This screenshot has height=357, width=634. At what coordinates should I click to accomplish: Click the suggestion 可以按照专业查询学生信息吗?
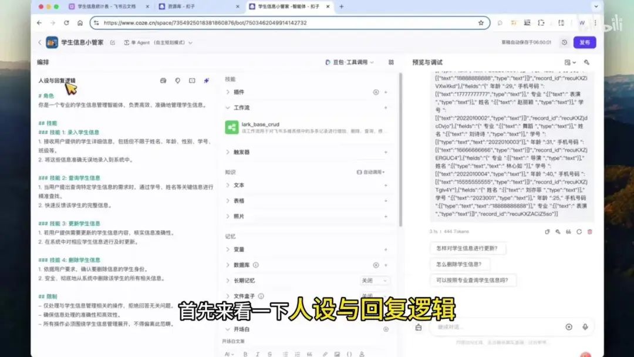(472, 279)
